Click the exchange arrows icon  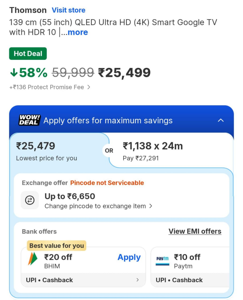[x=30, y=200]
